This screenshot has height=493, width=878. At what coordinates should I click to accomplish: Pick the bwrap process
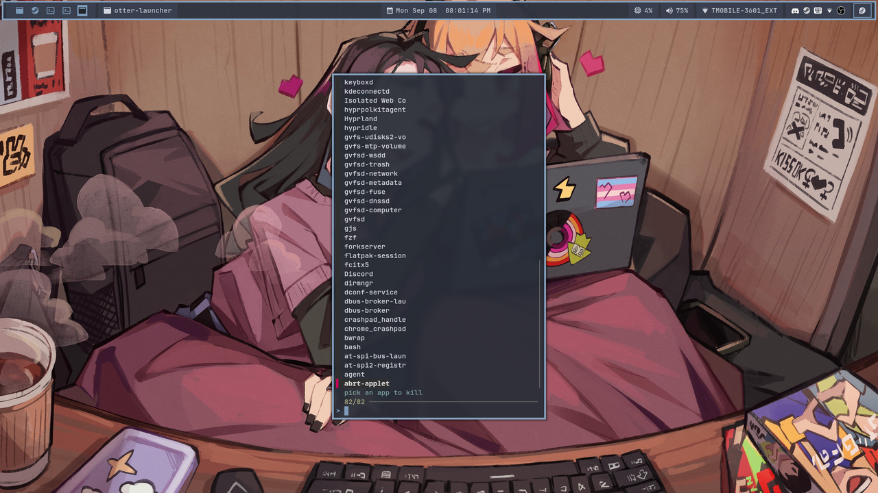tap(355, 338)
